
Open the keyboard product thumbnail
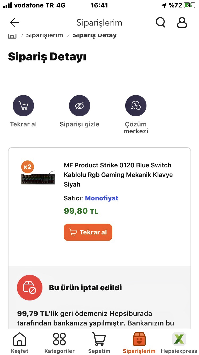[x=38, y=178]
